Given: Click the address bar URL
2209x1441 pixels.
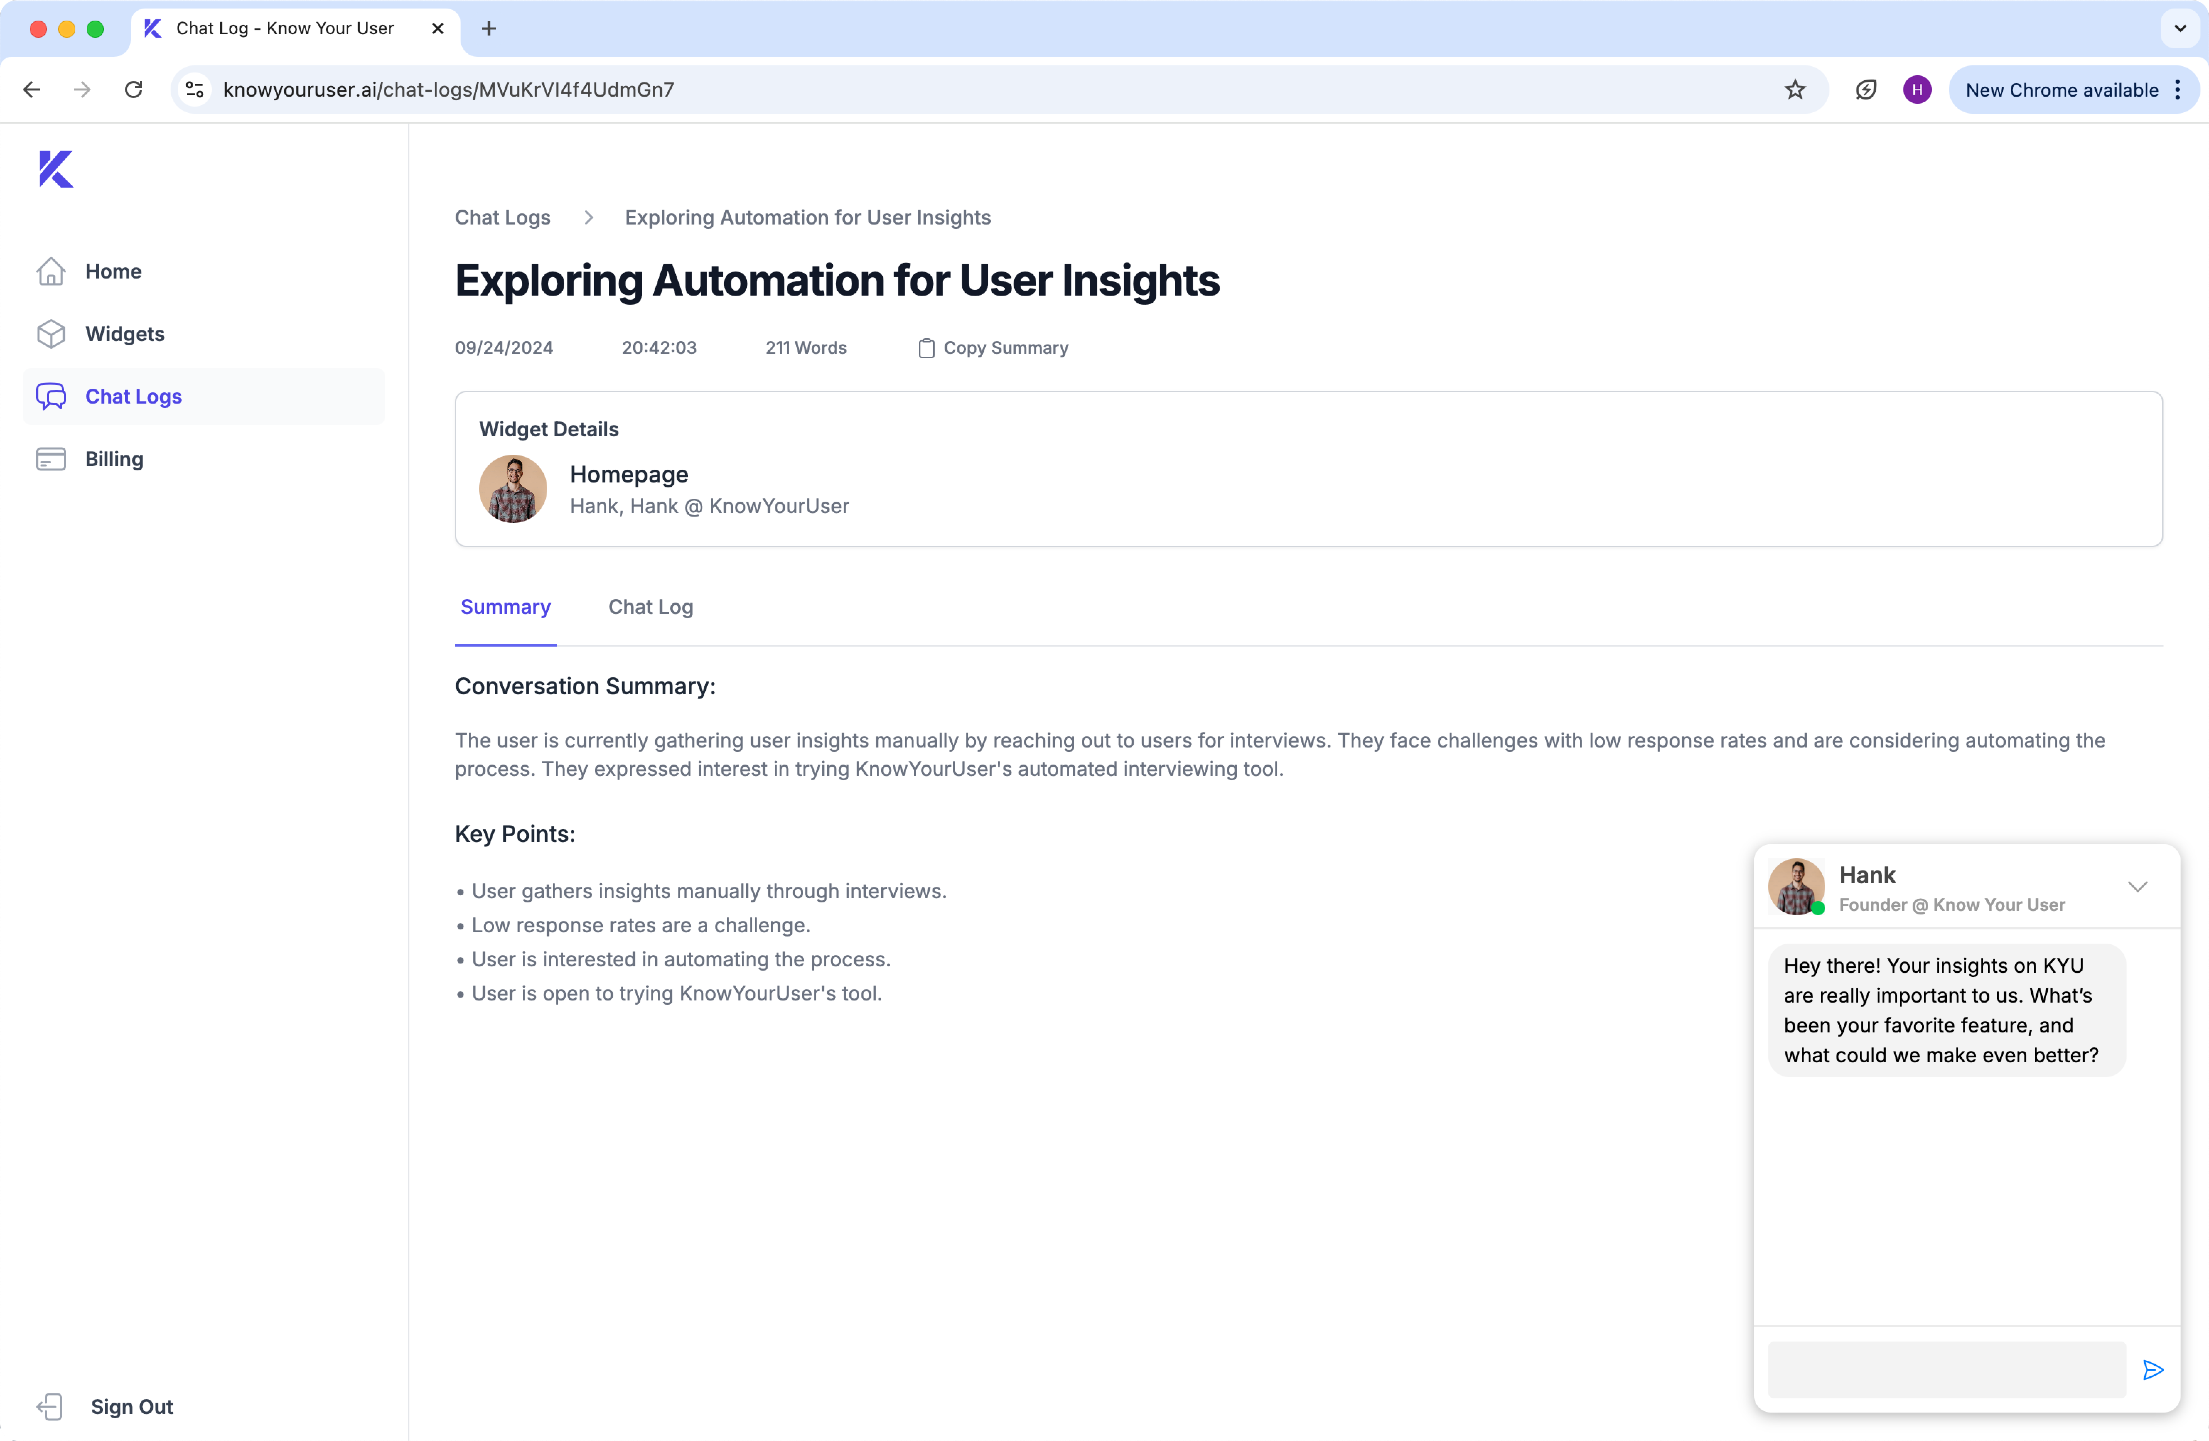Looking at the screenshot, I should tap(448, 89).
